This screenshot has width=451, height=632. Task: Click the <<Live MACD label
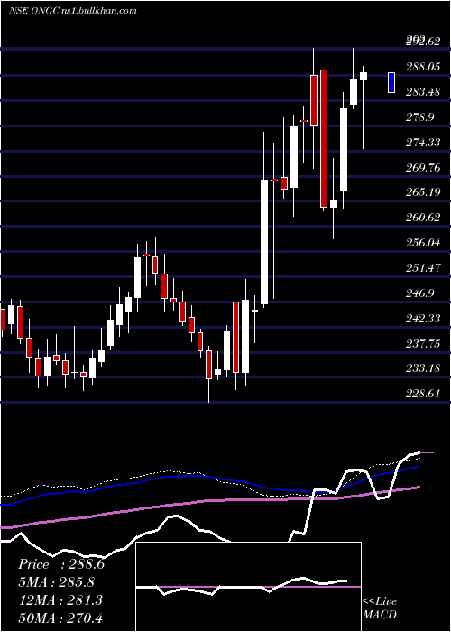(x=380, y=609)
